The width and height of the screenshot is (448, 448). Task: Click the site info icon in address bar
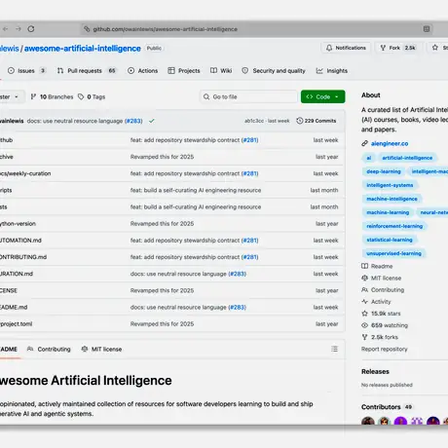click(x=87, y=29)
